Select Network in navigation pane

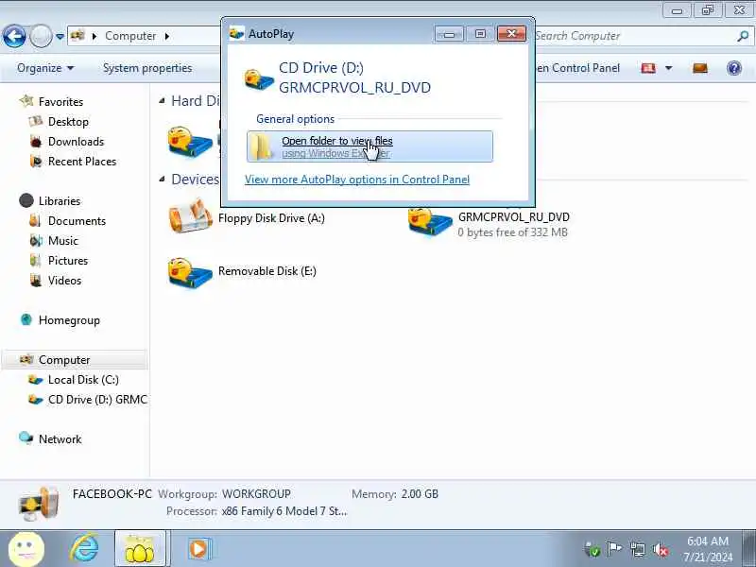pos(60,438)
